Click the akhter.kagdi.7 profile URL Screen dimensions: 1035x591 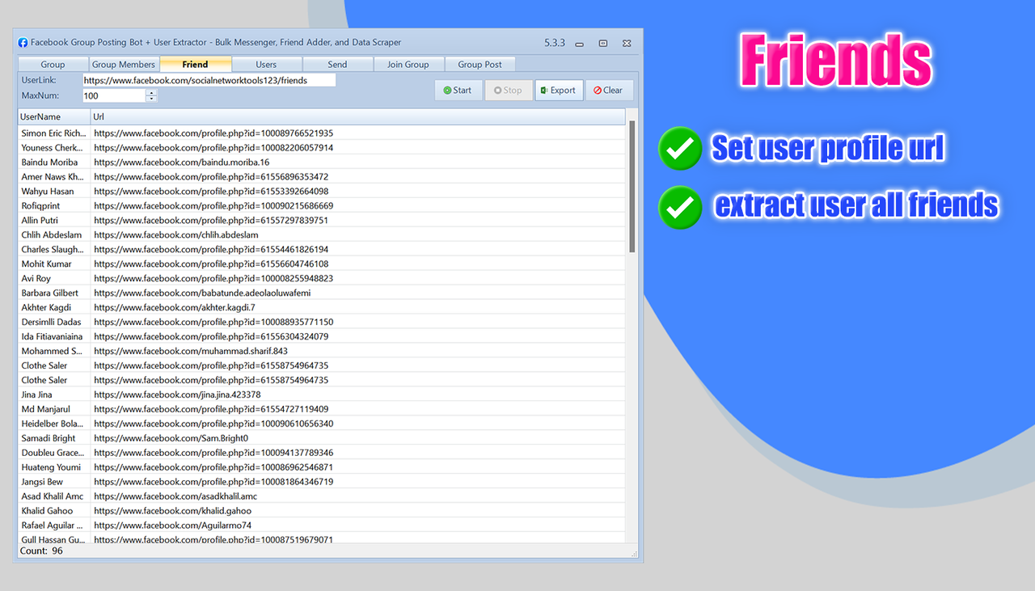pyautogui.click(x=175, y=308)
